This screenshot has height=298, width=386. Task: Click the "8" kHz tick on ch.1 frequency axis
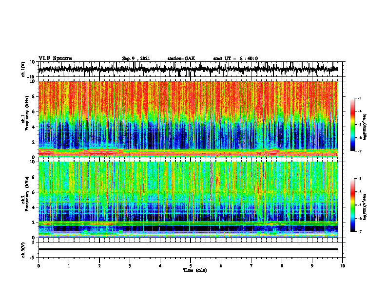click(x=34, y=96)
